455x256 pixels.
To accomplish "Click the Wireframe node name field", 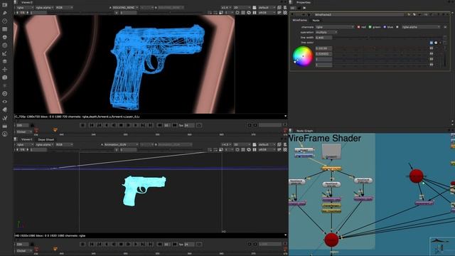I will [358, 14].
